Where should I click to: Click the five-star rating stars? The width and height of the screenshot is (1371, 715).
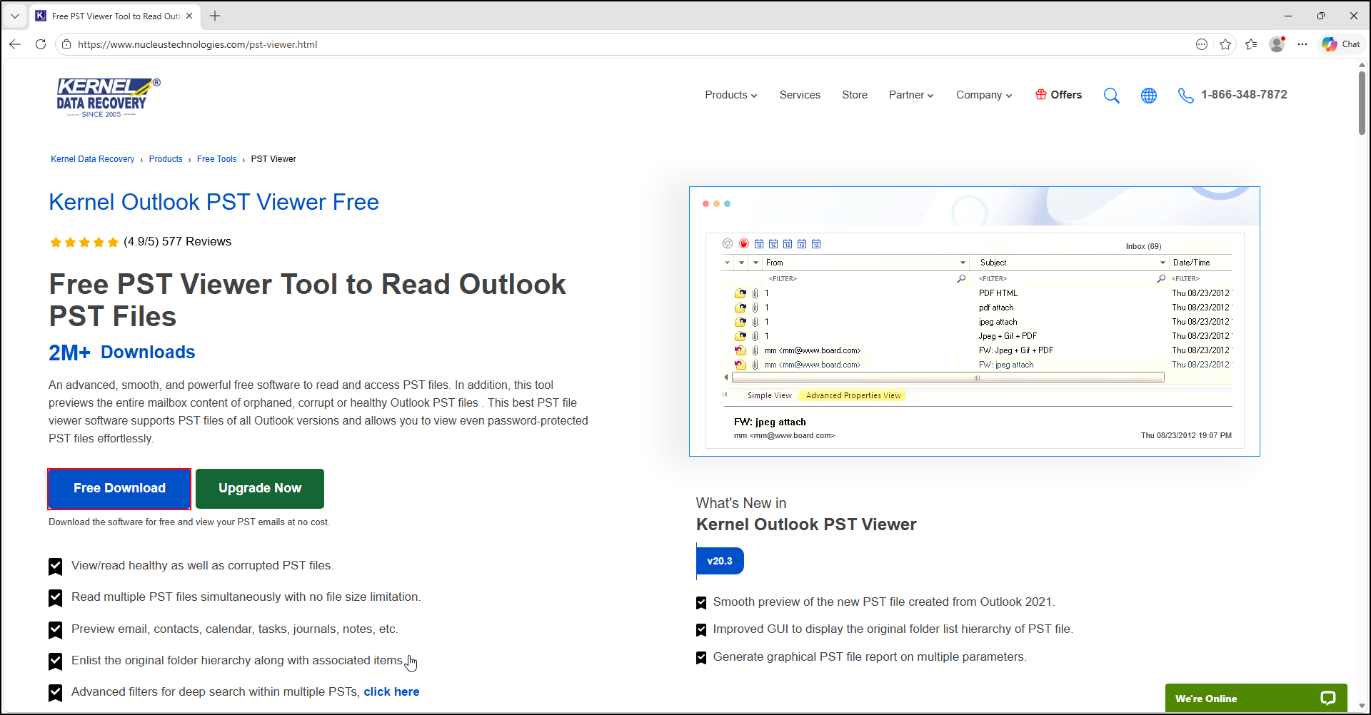click(x=84, y=242)
